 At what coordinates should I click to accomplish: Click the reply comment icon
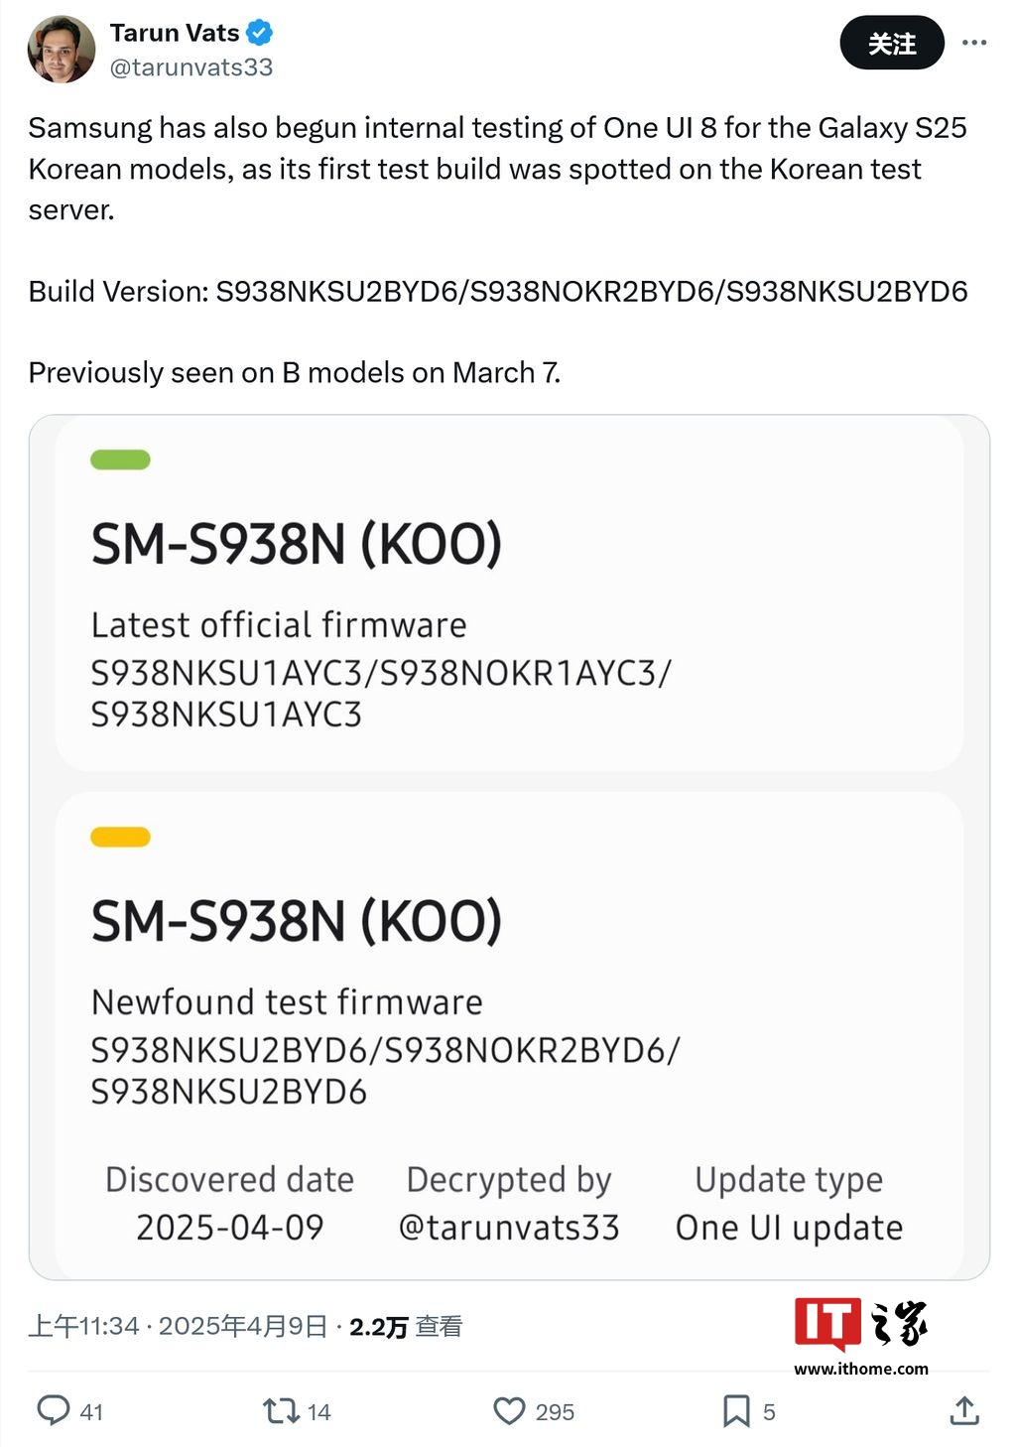click(x=54, y=1410)
